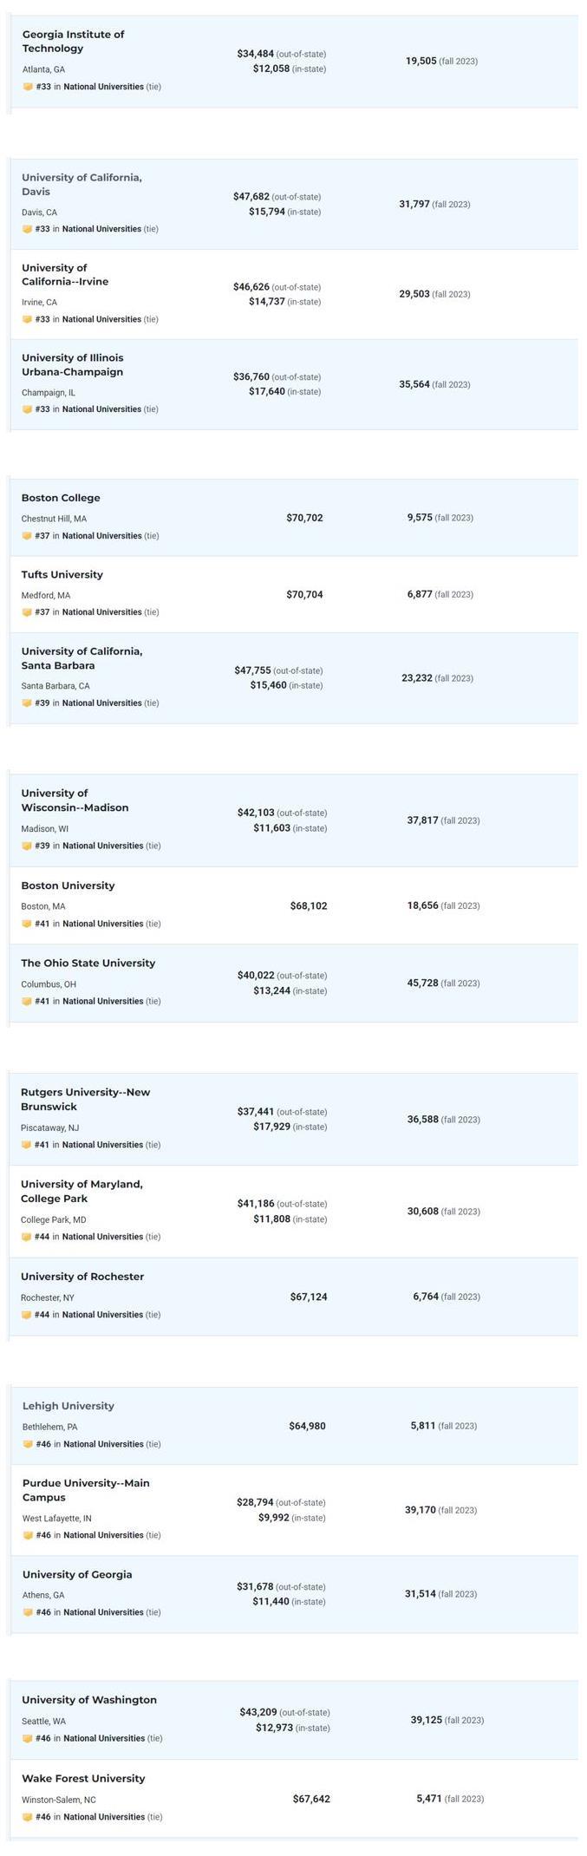Open the University of California, Santa Barbara link
Viewport: 587px width, 1856px height.
tap(82, 658)
